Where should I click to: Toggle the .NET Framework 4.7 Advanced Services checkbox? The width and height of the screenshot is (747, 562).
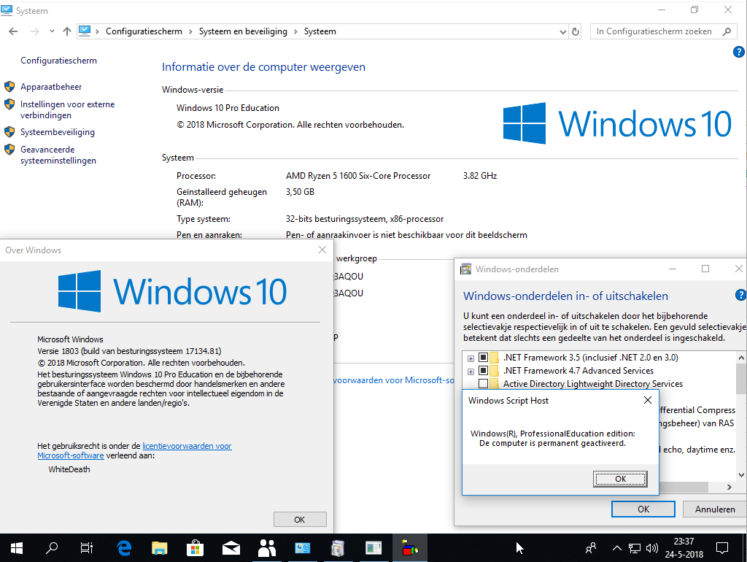coord(483,370)
